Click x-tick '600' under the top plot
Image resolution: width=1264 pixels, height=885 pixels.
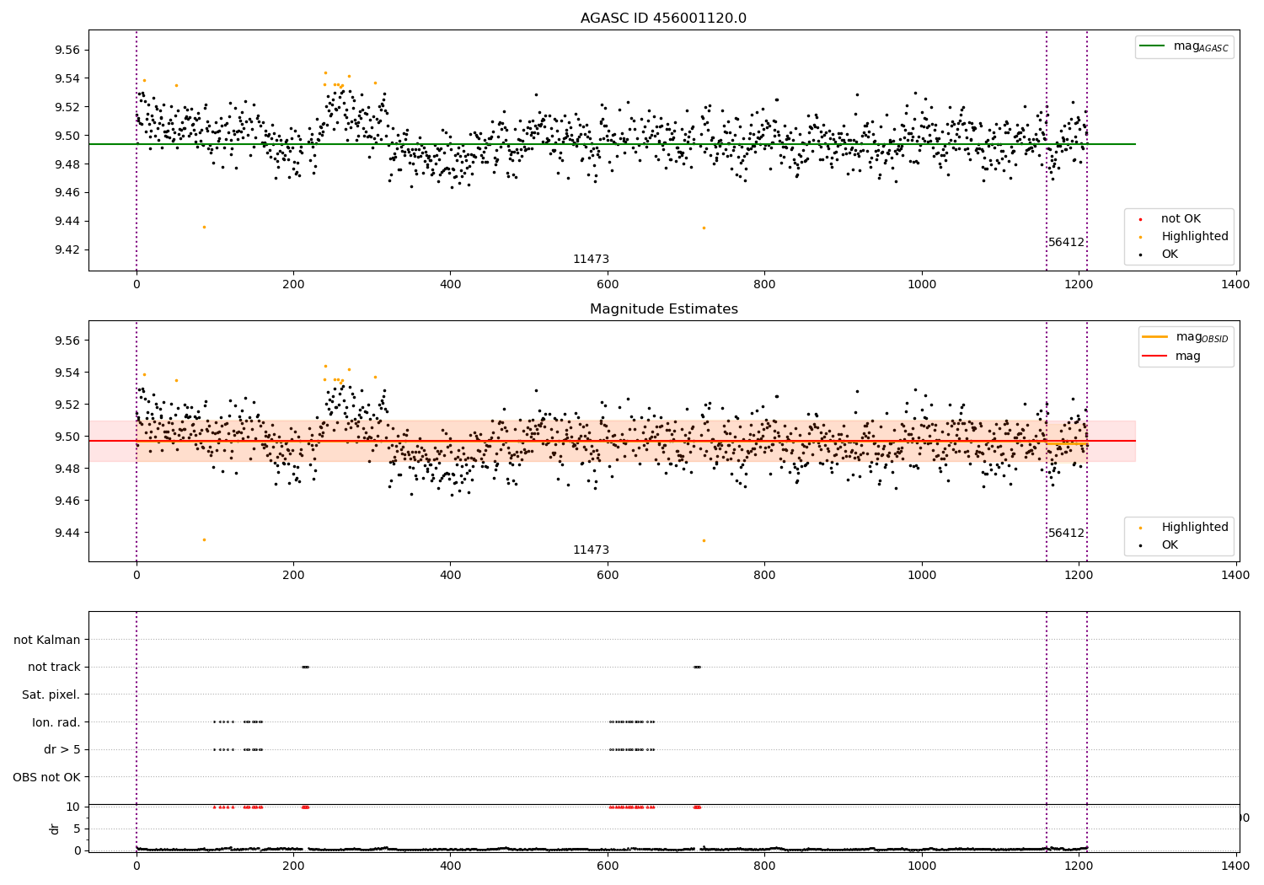(x=608, y=285)
